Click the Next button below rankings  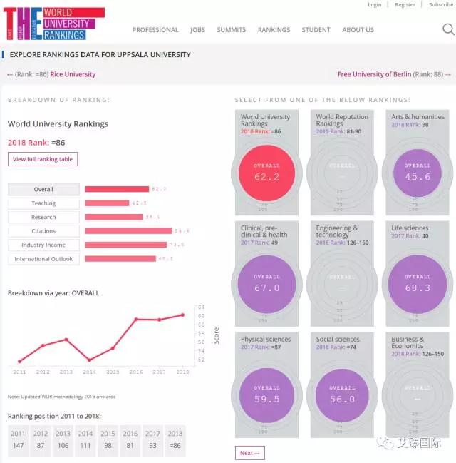click(249, 453)
